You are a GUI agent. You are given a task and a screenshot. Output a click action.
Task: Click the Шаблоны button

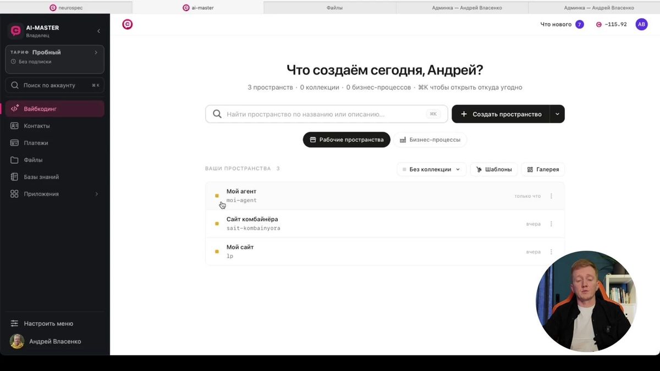click(493, 169)
